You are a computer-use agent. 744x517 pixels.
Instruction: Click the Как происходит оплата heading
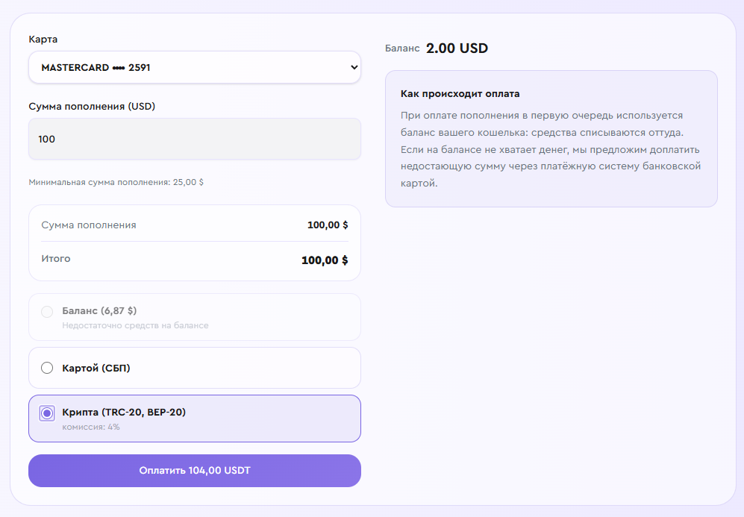point(460,94)
